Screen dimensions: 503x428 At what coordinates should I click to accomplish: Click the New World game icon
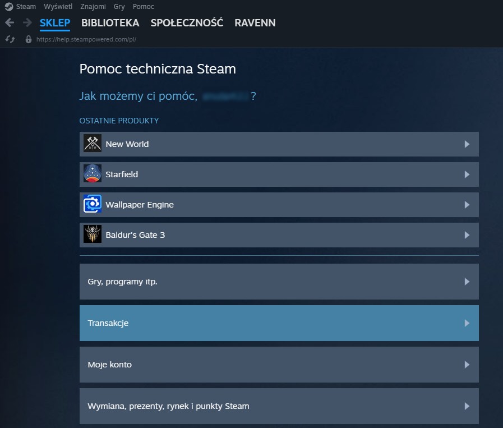point(93,143)
